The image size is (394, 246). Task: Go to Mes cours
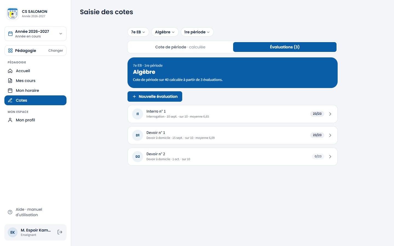[35, 81]
